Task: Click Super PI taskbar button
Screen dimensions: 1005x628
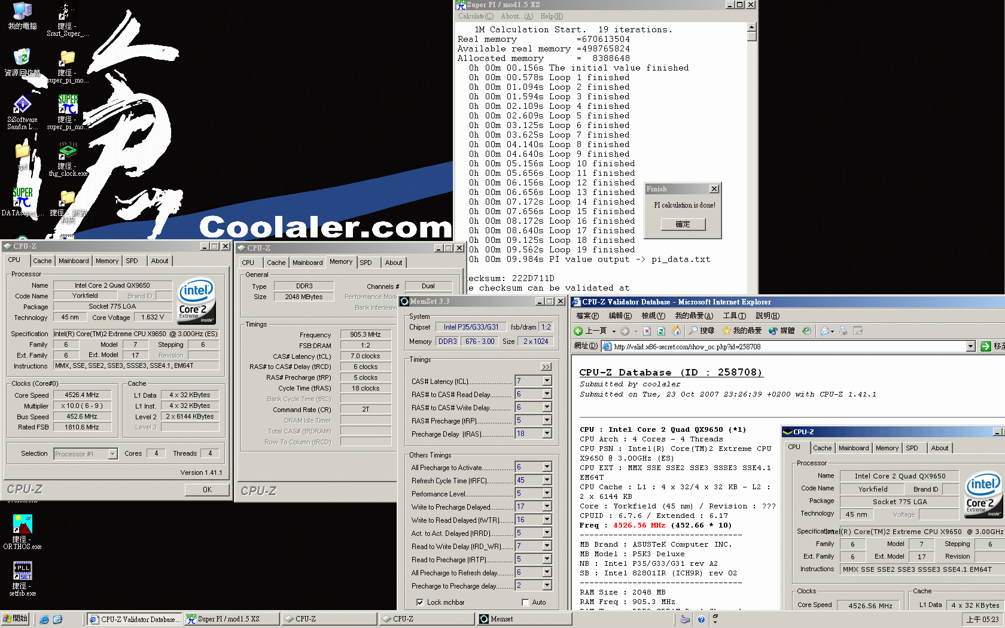Action: click(232, 619)
